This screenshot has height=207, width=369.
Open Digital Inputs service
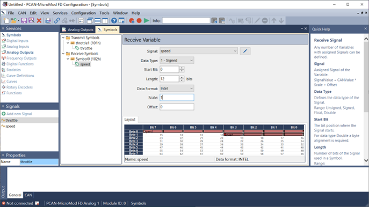coord(17,41)
